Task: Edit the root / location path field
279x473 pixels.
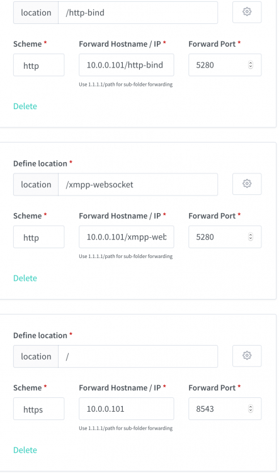Action: (138, 356)
